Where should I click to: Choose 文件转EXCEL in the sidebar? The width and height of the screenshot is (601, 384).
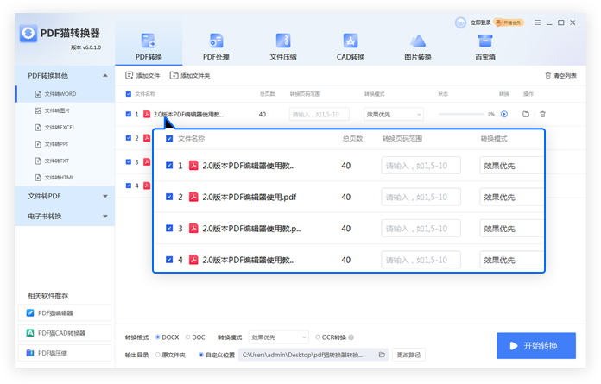(x=65, y=128)
